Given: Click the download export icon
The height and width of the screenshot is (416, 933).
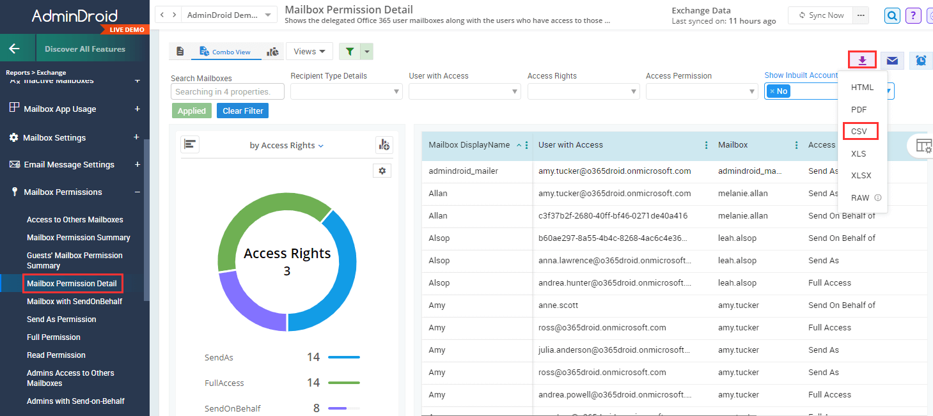Looking at the screenshot, I should point(862,60).
